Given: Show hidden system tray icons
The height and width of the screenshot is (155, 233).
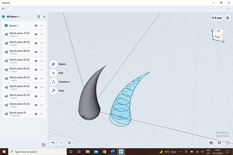Looking at the screenshot, I should click(181, 152).
